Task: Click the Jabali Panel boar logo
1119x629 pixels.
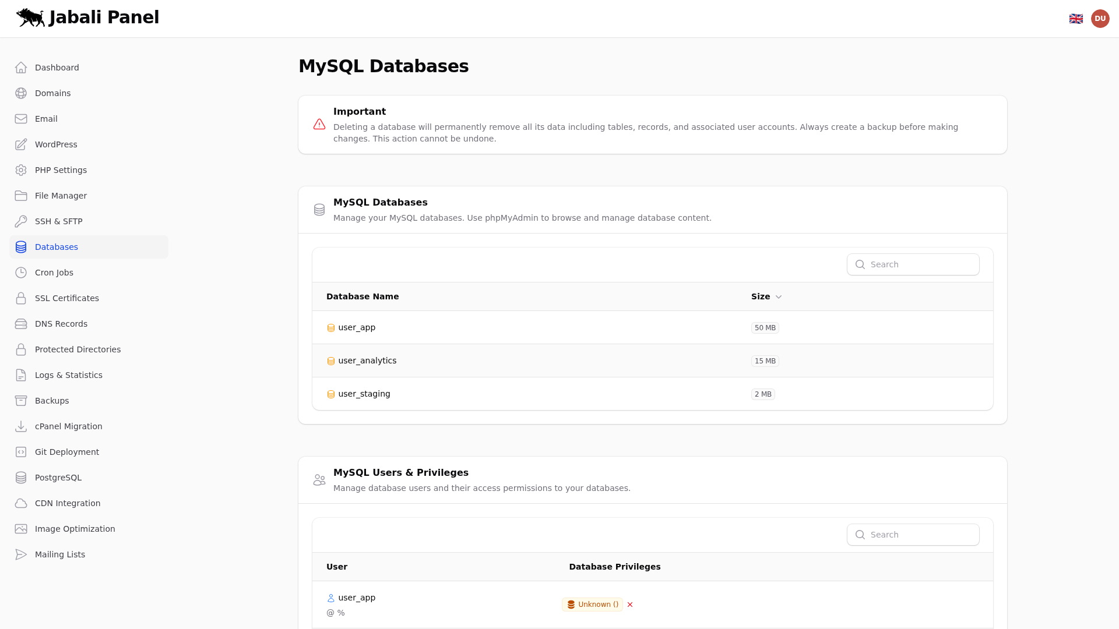Action: (30, 17)
